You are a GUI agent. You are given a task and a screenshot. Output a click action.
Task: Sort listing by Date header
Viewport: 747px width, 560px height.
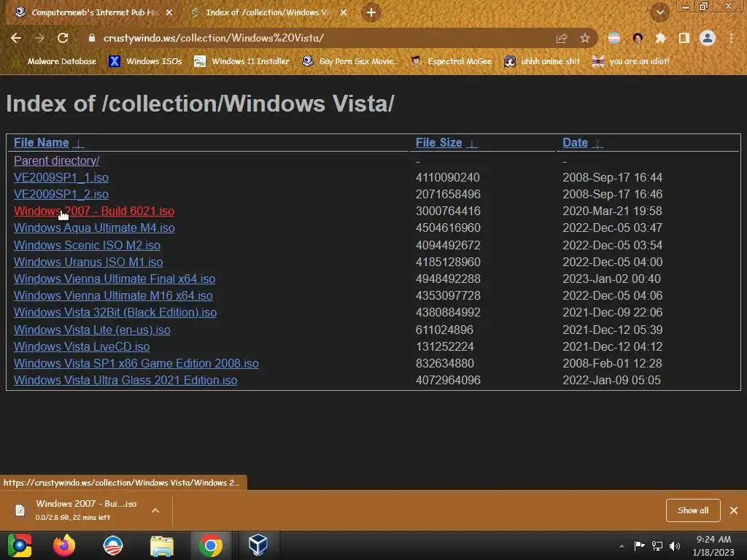tap(575, 142)
